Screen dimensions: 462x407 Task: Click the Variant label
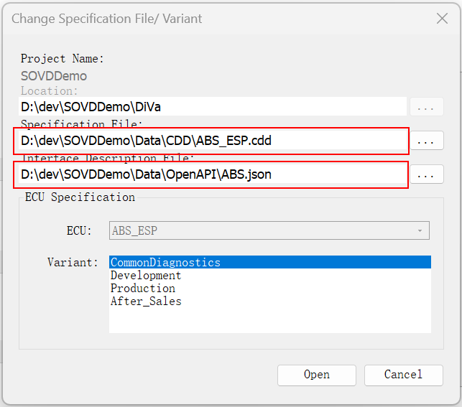[72, 263]
